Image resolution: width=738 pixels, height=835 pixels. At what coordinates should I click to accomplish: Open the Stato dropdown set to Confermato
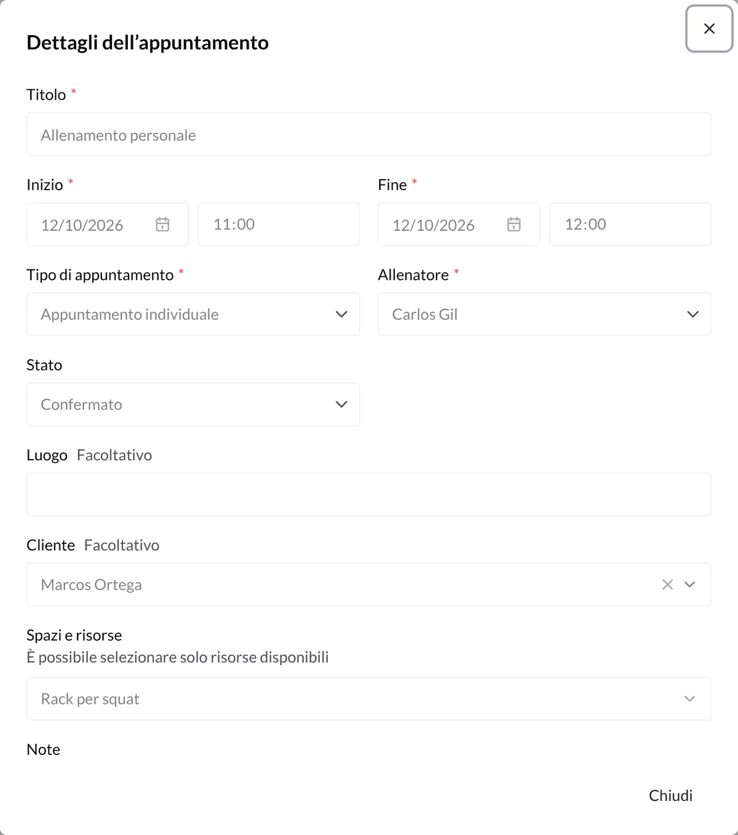[193, 404]
